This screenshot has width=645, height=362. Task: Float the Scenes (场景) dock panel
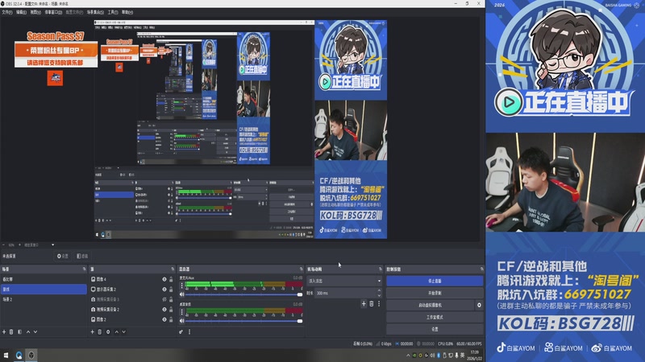[x=85, y=269]
